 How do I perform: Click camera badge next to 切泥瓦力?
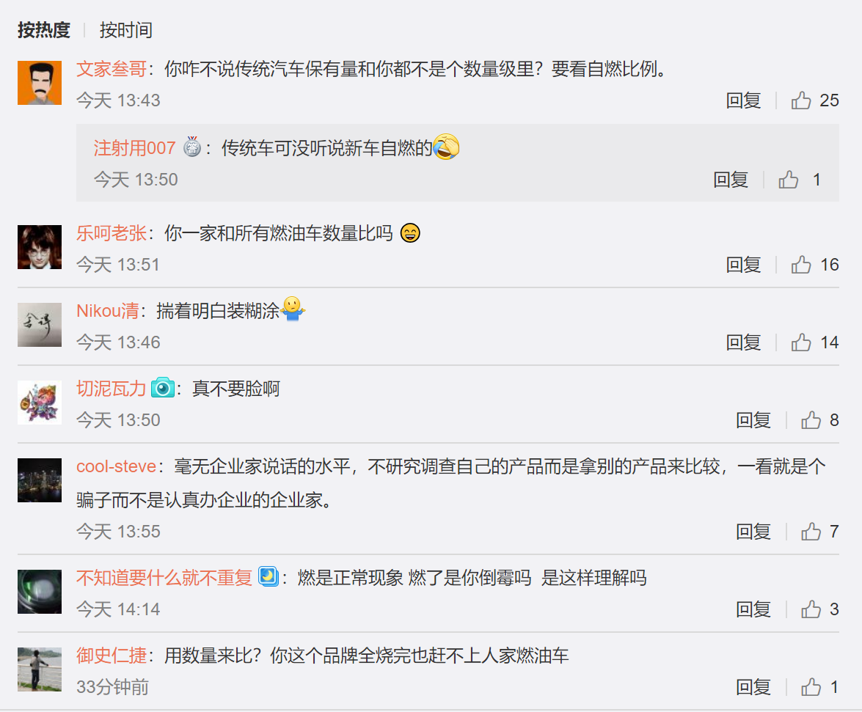(x=163, y=388)
